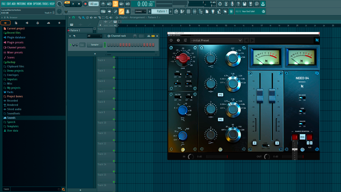Open the (none) snap selector dropdown
This screenshot has height=192, width=341.
[x=141, y=11]
